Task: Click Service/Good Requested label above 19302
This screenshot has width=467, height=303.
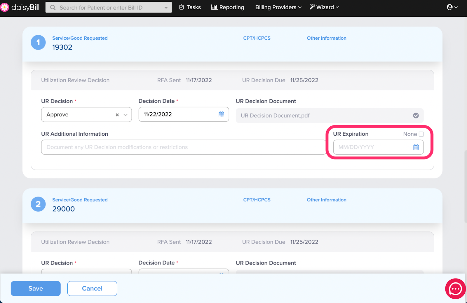Action: (x=80, y=38)
